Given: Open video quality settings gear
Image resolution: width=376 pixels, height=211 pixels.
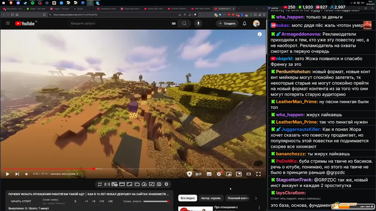Looking at the screenshot, I should click(219, 174).
